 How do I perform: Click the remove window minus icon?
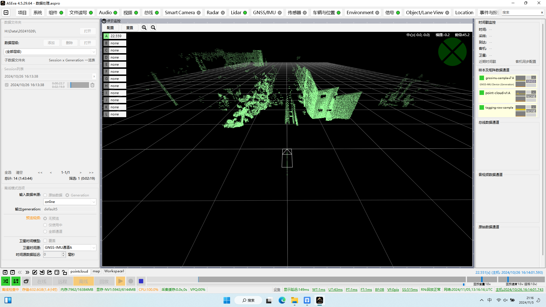pyautogui.click(x=13, y=272)
